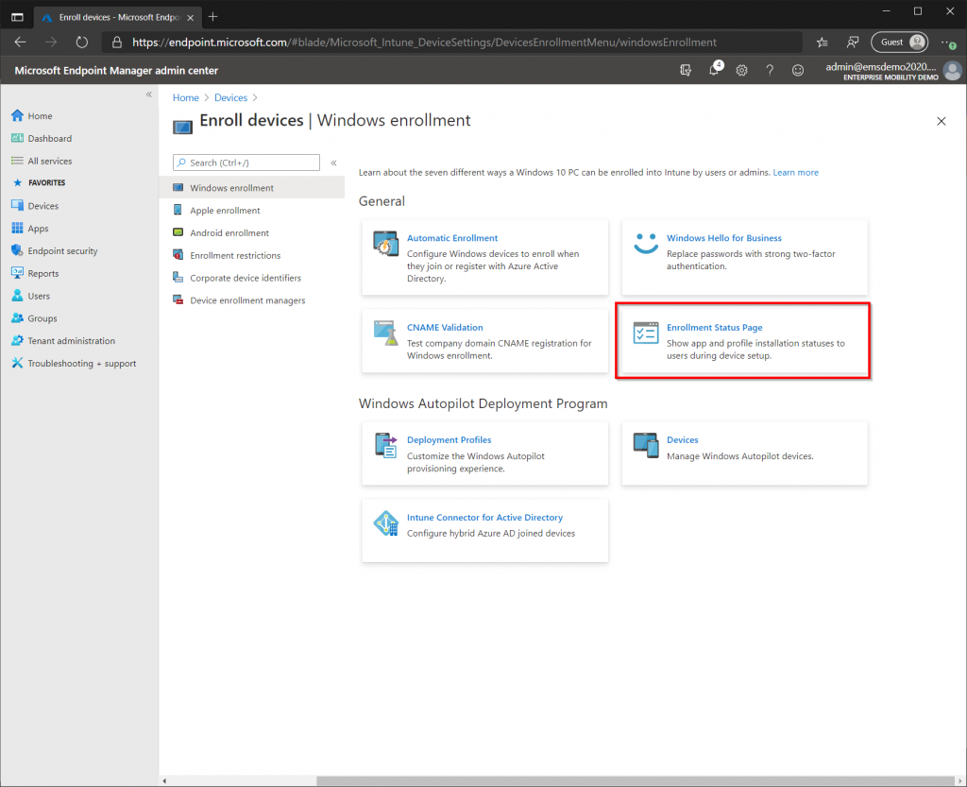
Task: Click the Search (Ctrl+/) box
Action: tap(246, 163)
